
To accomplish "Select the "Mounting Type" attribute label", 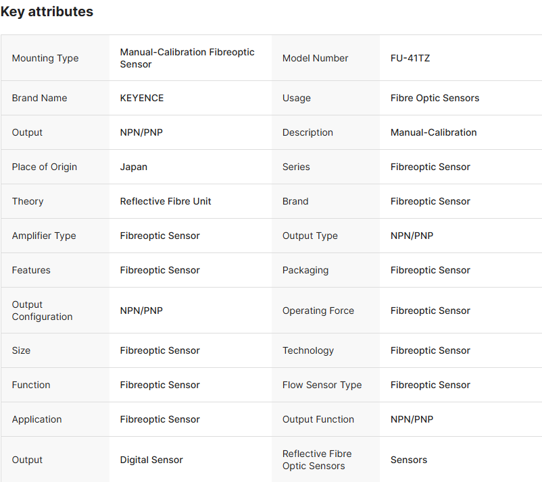I will click(x=45, y=58).
